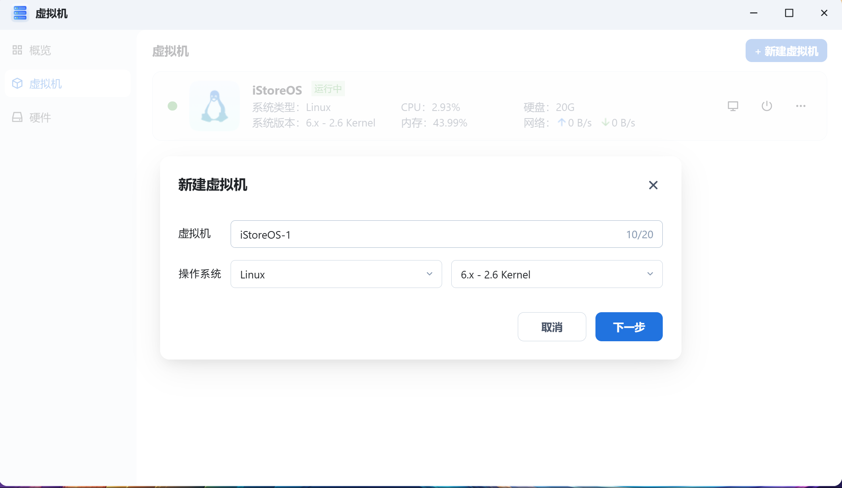Open the 概览 overview sidebar item
The width and height of the screenshot is (842, 488).
40,51
